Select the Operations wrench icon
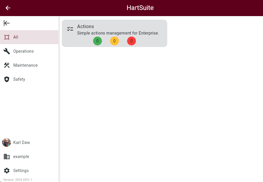The width and height of the screenshot is (263, 182). (x=6, y=51)
